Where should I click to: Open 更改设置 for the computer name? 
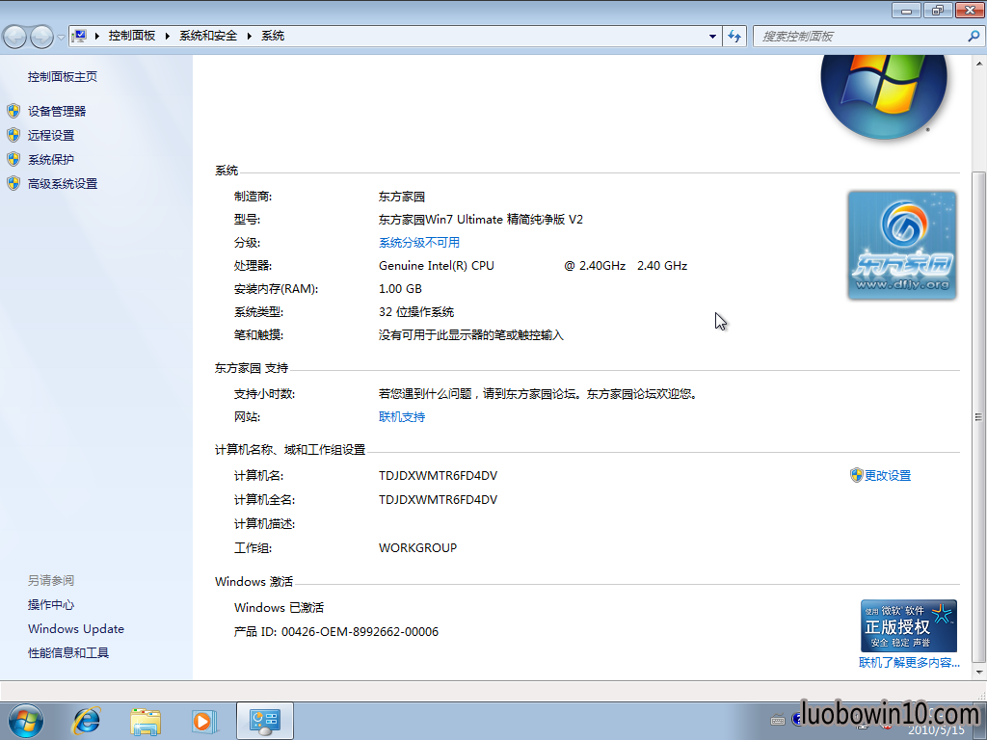(x=888, y=476)
